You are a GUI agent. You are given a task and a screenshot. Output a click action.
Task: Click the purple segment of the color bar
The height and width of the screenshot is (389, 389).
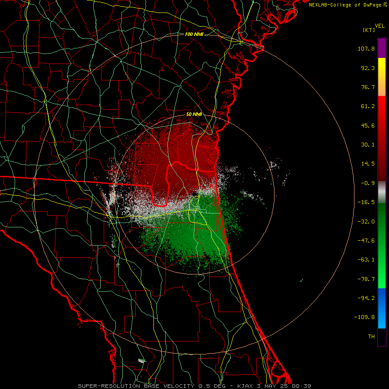pos(382,48)
